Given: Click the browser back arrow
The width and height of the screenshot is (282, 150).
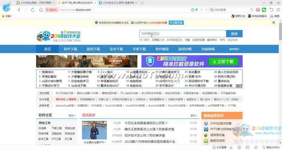Looking at the screenshot, I should 19,10.
